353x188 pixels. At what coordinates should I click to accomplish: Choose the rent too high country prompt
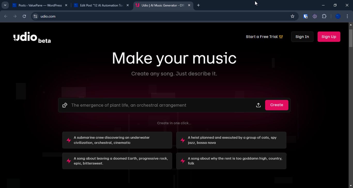pos(231,161)
